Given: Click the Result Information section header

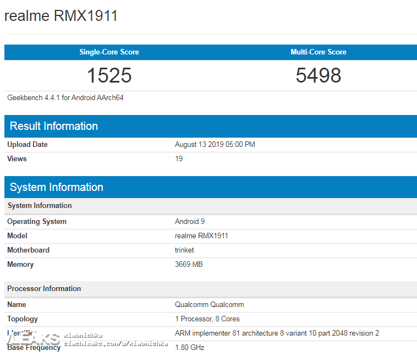Looking at the screenshot, I should click(x=211, y=126).
